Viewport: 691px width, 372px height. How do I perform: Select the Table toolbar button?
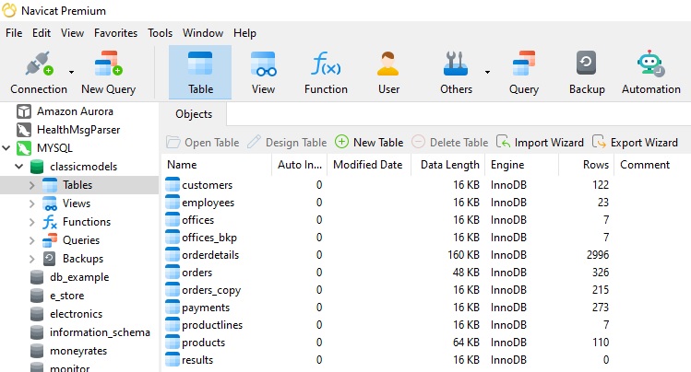coord(200,73)
